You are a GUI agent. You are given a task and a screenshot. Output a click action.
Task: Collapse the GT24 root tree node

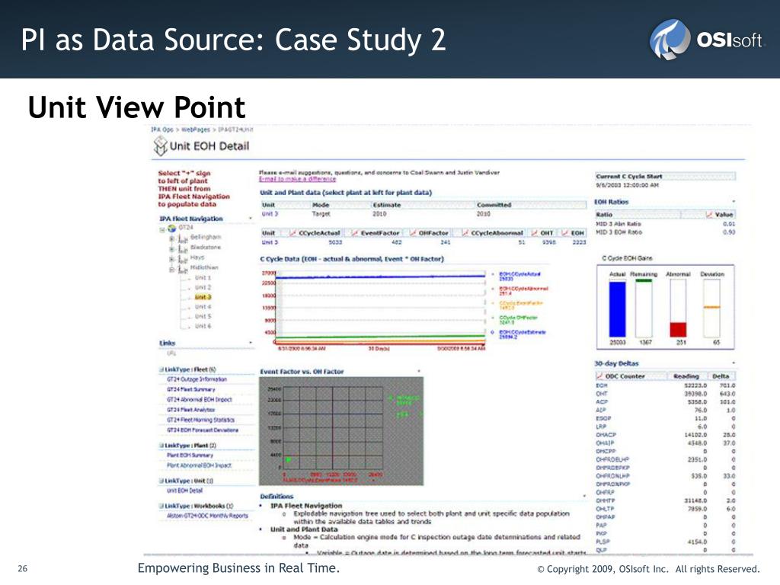[x=162, y=229]
